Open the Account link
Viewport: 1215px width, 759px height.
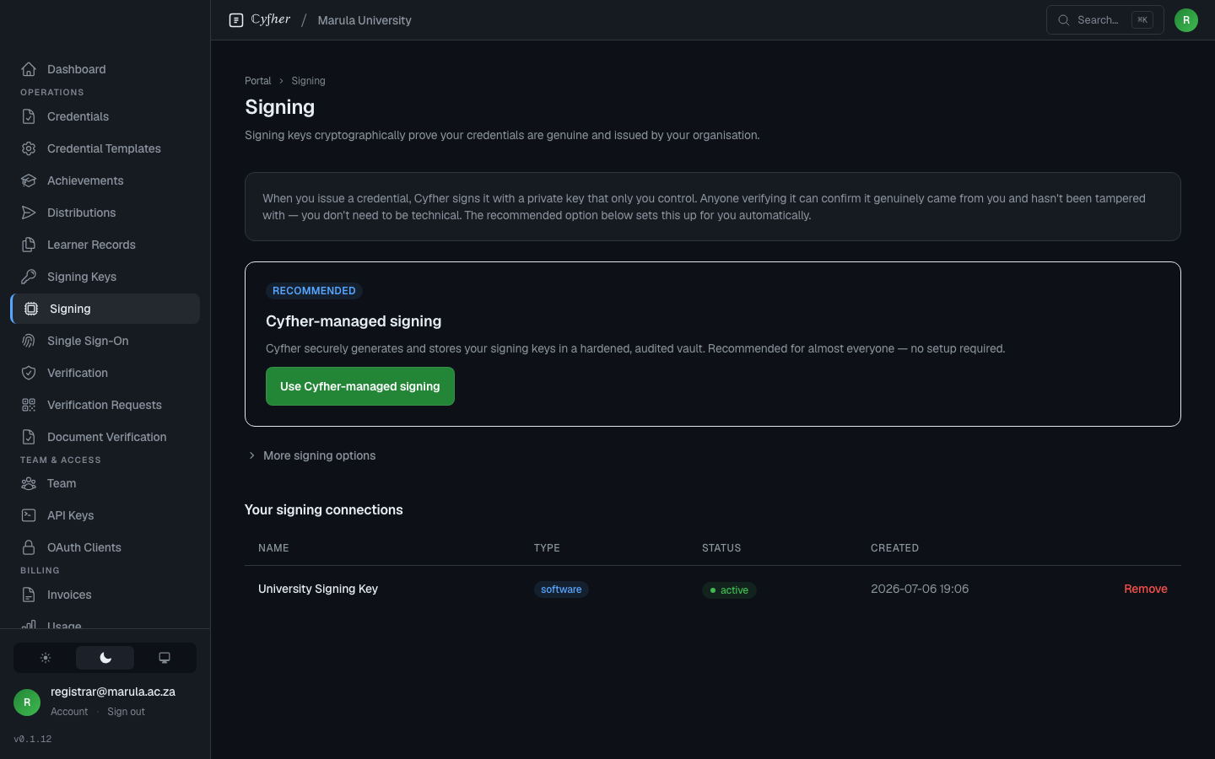coord(69,712)
